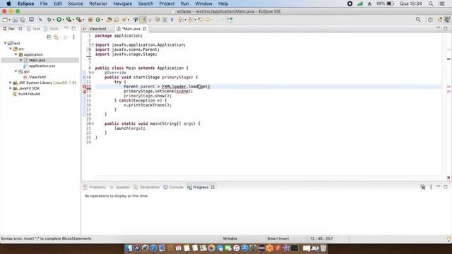Click the Save All toolbar icon

click(x=22, y=20)
